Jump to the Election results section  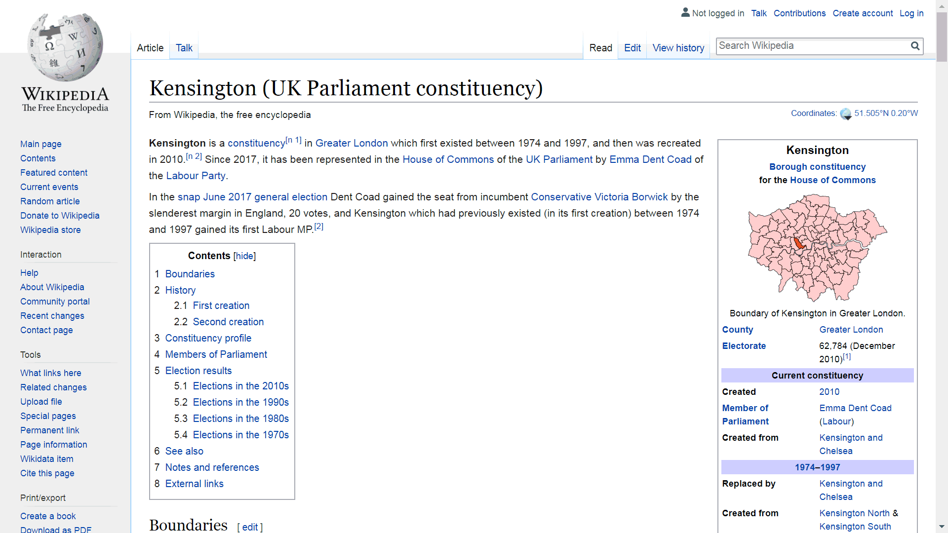(x=198, y=371)
